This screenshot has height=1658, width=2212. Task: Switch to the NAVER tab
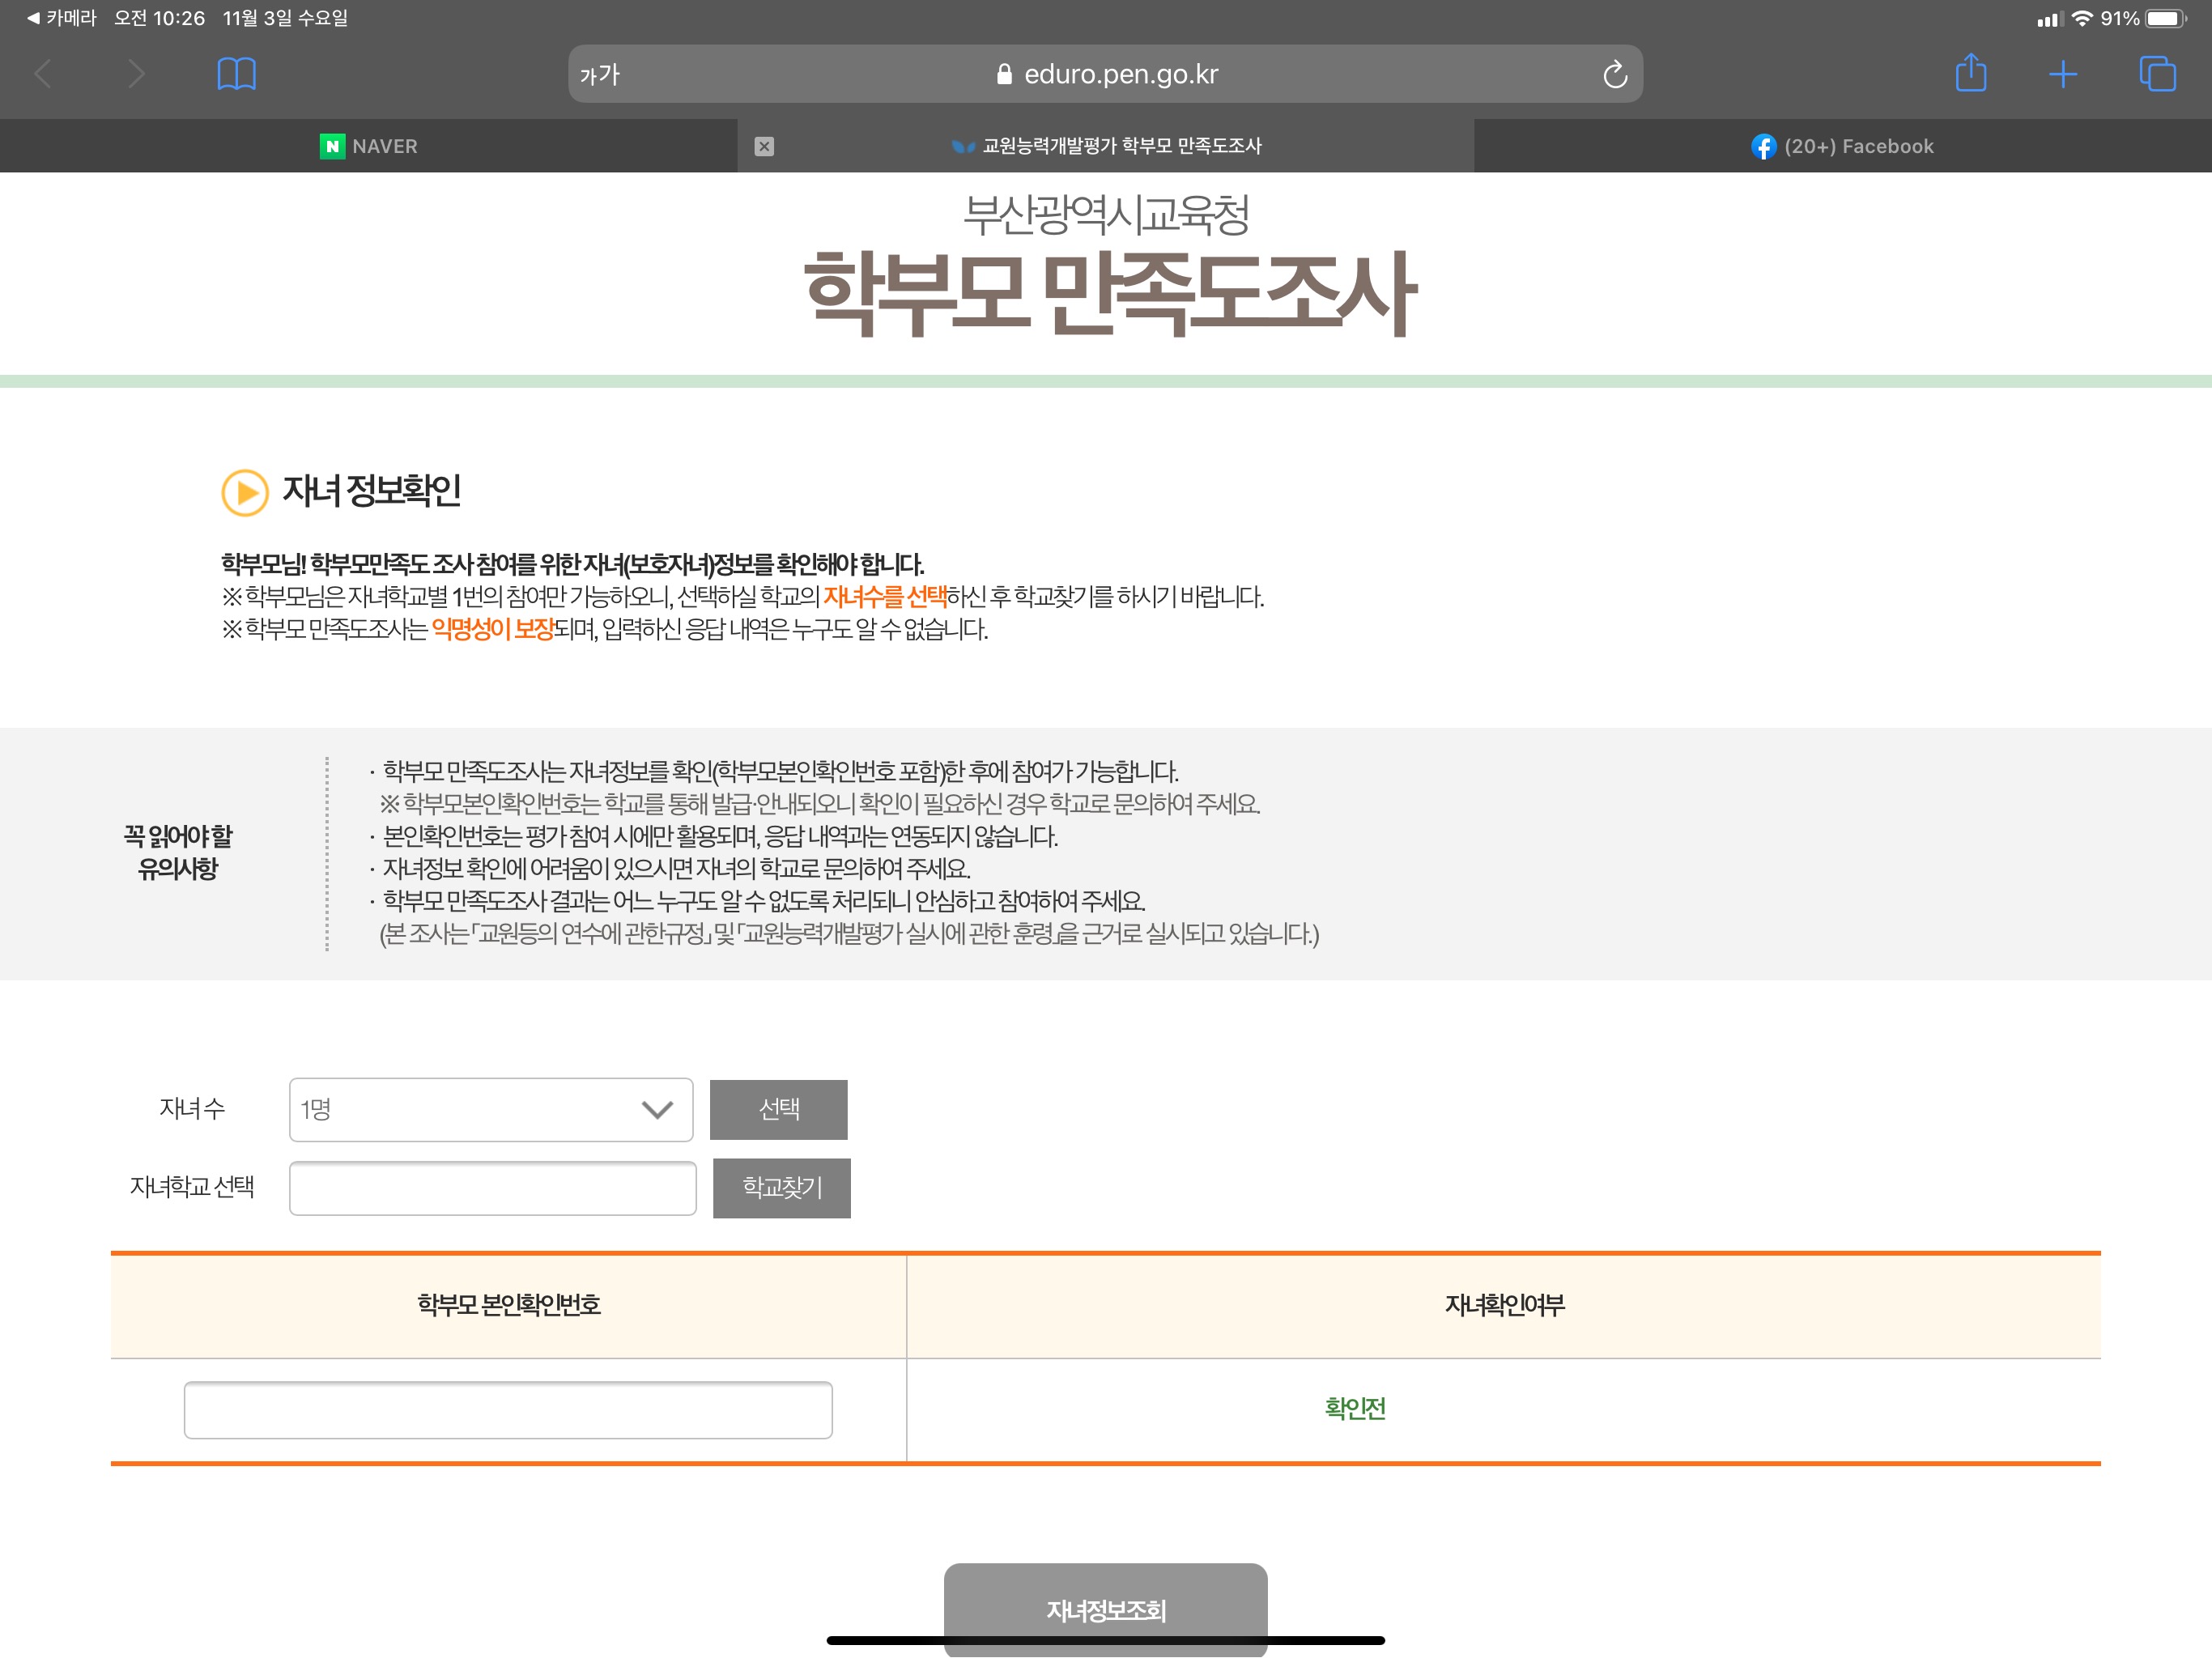click(368, 146)
